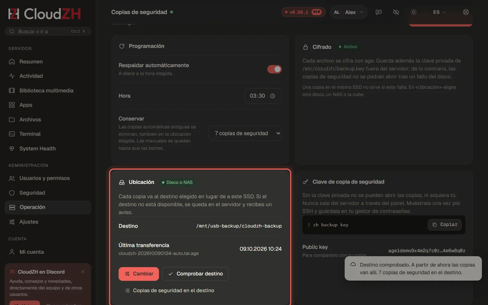This screenshot has height=305, width=488.
Task: Launch the Terminal page
Action: tap(48, 134)
